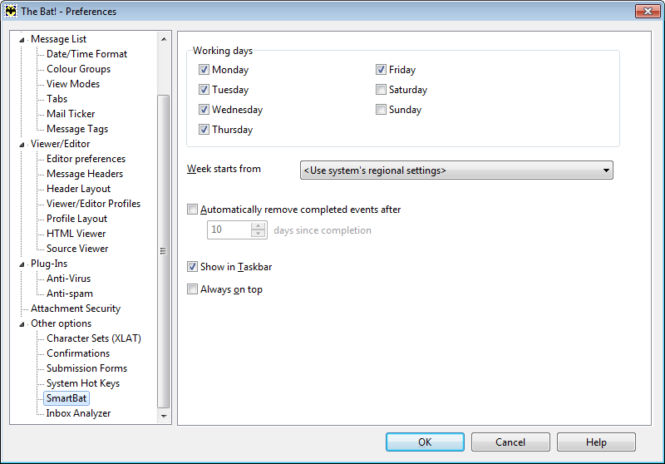The width and height of the screenshot is (665, 464).
Task: Open Character Sets (XLAT) settings
Action: pyautogui.click(x=94, y=338)
